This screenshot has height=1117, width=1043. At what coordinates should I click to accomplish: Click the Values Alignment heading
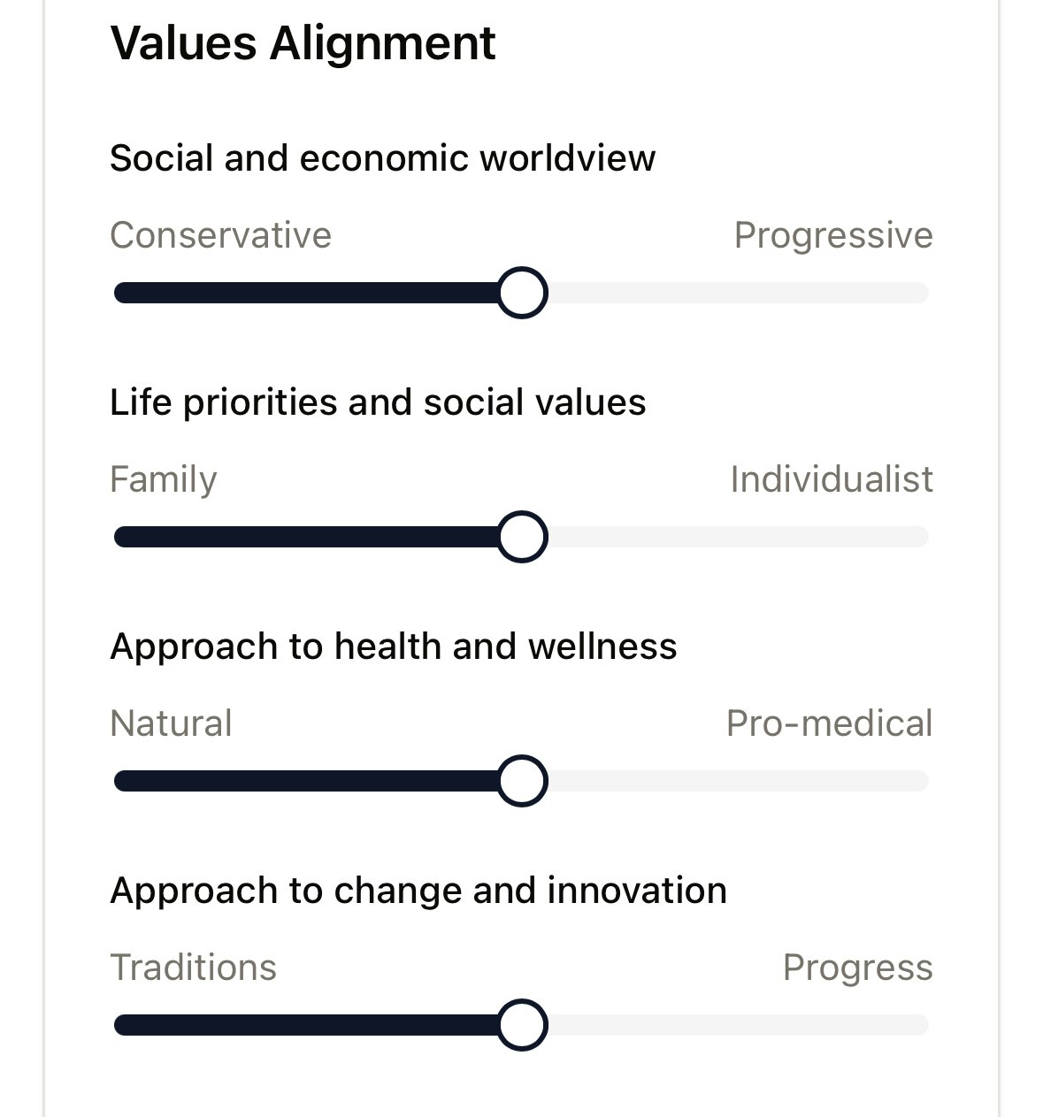pyautogui.click(x=303, y=43)
